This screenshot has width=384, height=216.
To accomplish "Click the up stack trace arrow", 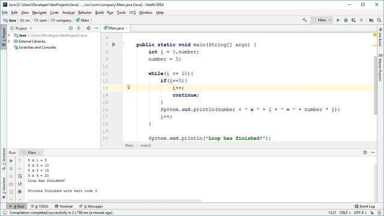I will point(20,161).
